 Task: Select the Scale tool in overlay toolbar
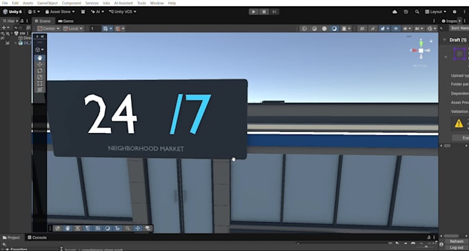40,77
